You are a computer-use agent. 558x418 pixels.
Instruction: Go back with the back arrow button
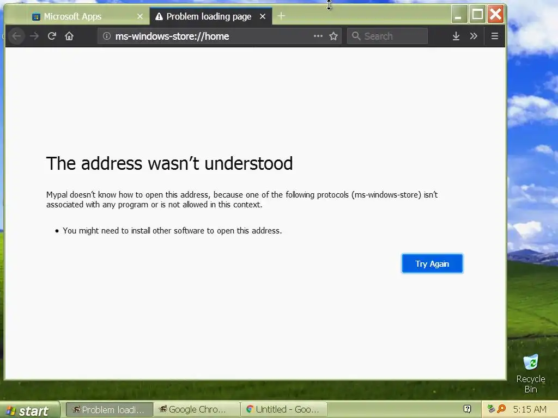16,36
